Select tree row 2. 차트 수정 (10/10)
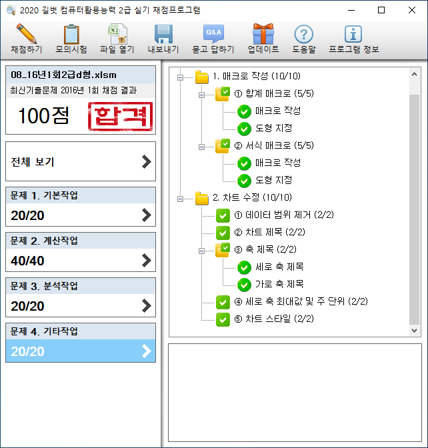The image size is (428, 448). coord(252,197)
